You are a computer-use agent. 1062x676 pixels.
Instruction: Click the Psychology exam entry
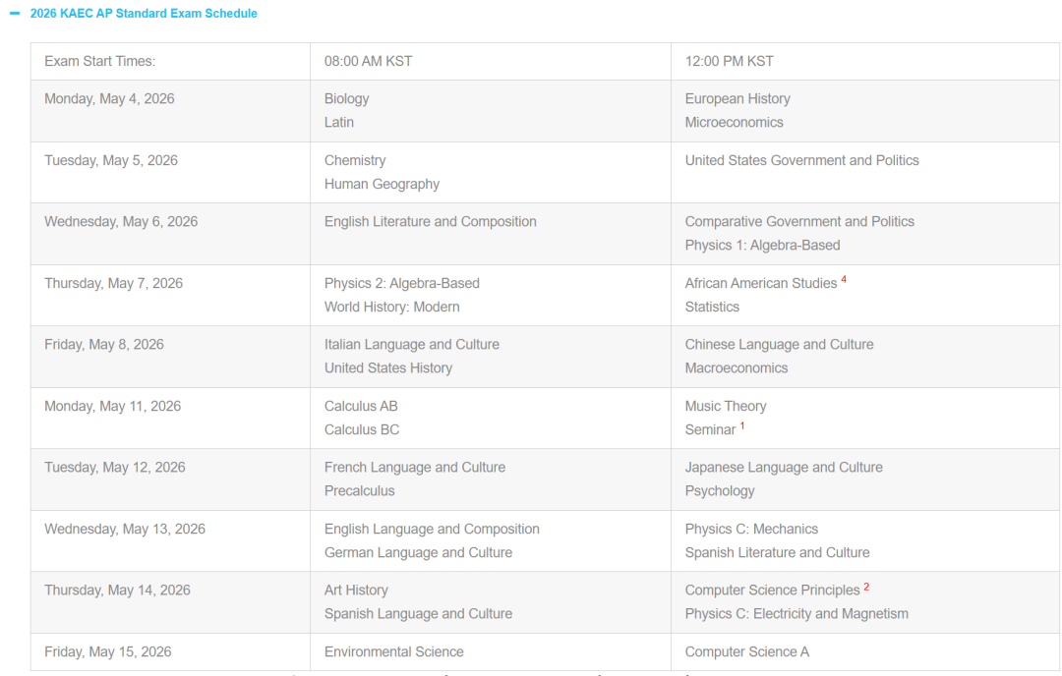[719, 491]
